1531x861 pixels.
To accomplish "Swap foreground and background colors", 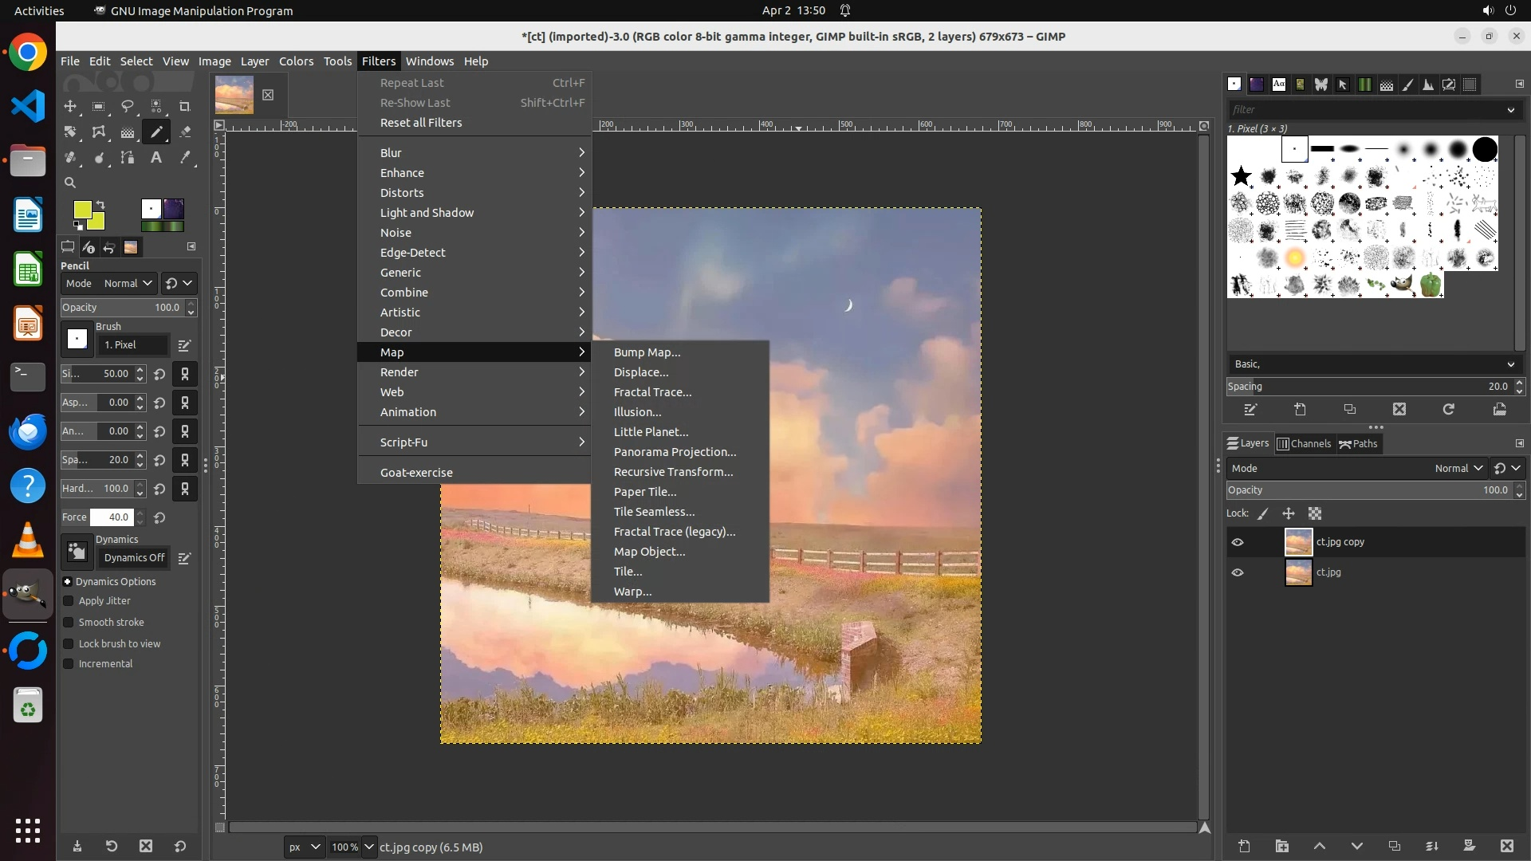I will click(x=101, y=205).
